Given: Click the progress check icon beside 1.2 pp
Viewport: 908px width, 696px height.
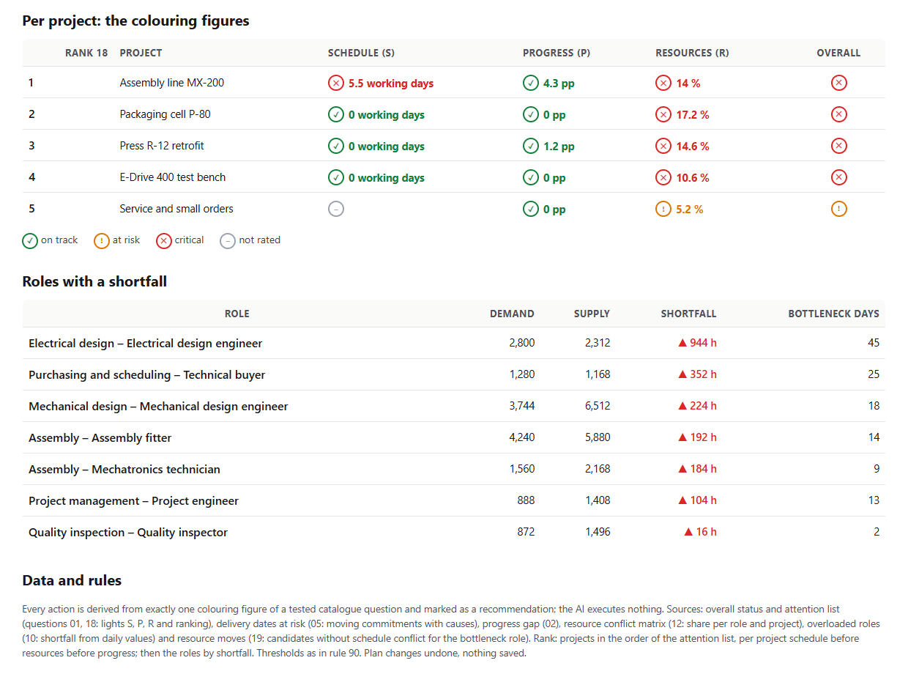Looking at the screenshot, I should click(x=531, y=147).
